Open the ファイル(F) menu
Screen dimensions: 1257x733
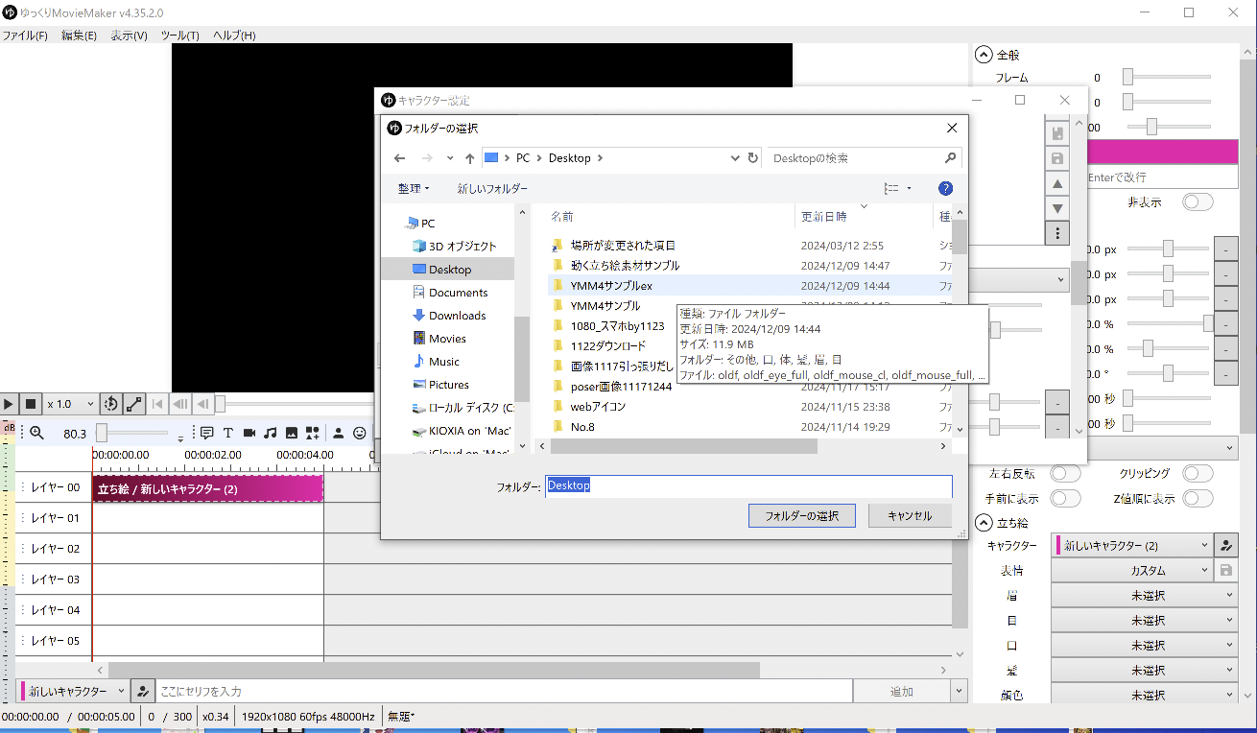pyautogui.click(x=24, y=35)
